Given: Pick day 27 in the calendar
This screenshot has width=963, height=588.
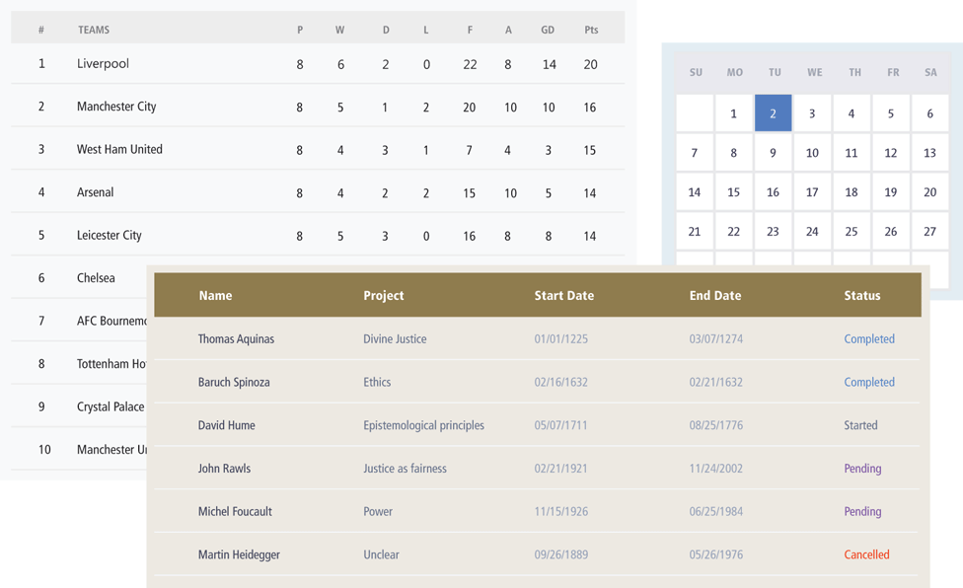Looking at the screenshot, I should click(929, 232).
